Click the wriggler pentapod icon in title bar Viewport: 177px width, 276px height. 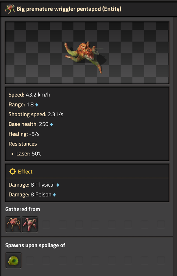point(10,9)
